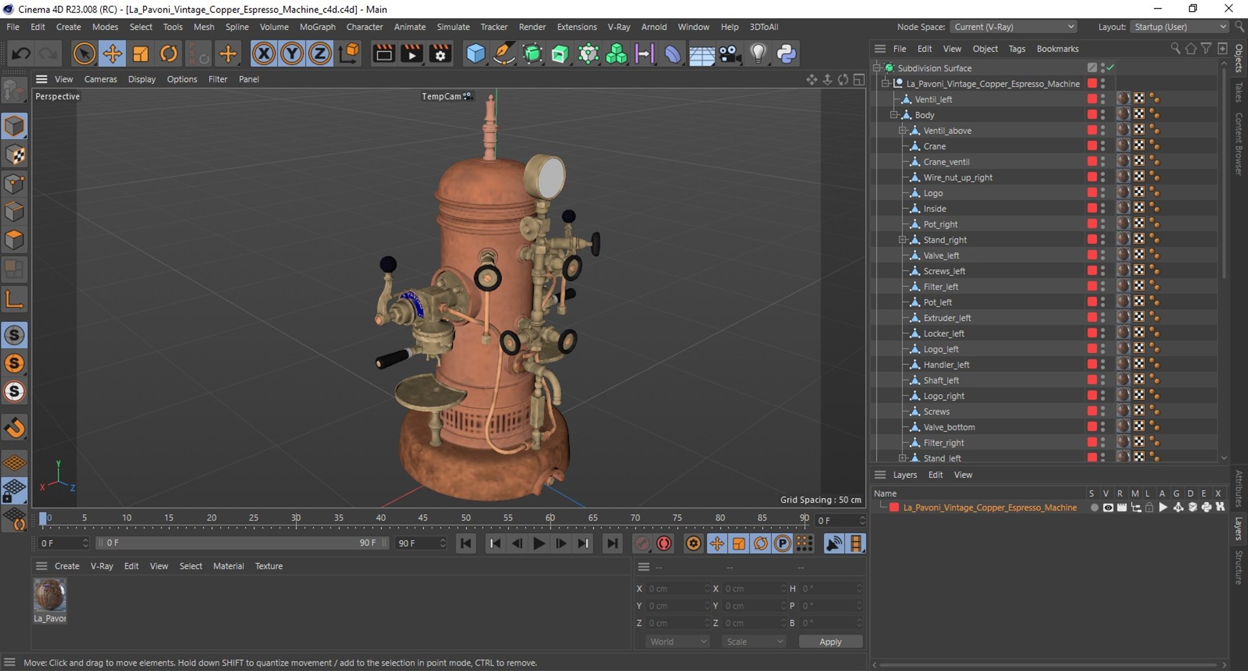Click the Apply button
The image size is (1248, 671).
pos(830,641)
